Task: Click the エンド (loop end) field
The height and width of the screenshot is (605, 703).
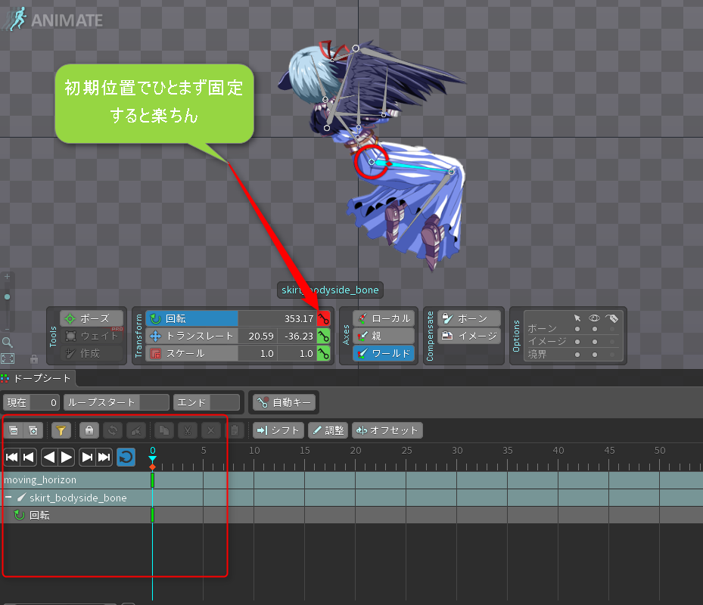Action: (207, 402)
